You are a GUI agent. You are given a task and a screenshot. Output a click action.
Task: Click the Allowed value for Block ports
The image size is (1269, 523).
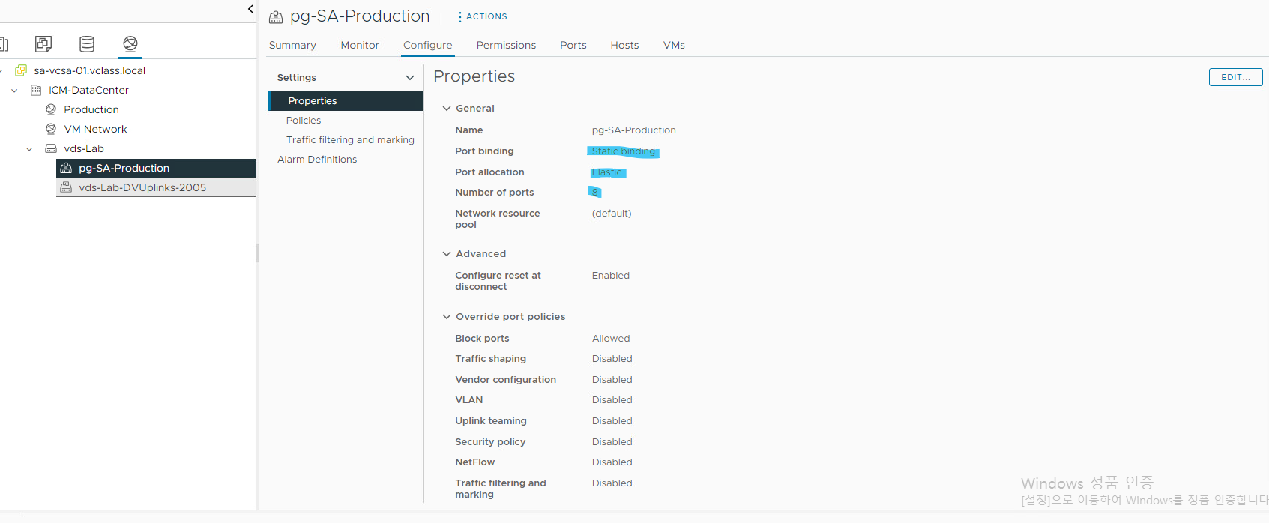611,339
